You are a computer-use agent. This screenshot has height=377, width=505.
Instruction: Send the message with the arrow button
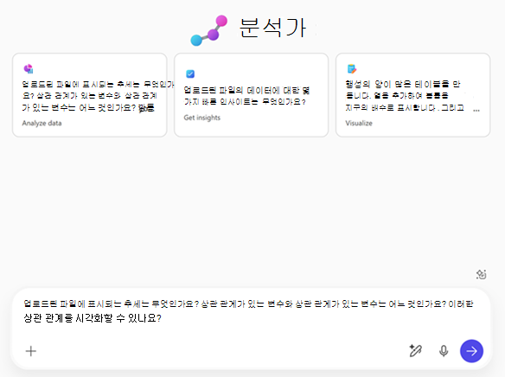point(471,351)
